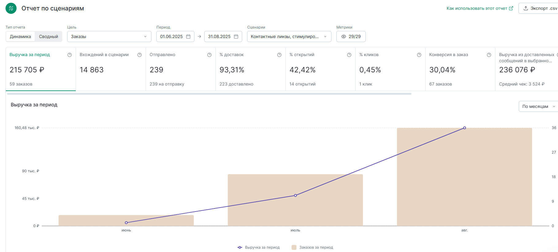Open calendar for start date 01.06.2025
The width and height of the screenshot is (558, 252).
[188, 36]
